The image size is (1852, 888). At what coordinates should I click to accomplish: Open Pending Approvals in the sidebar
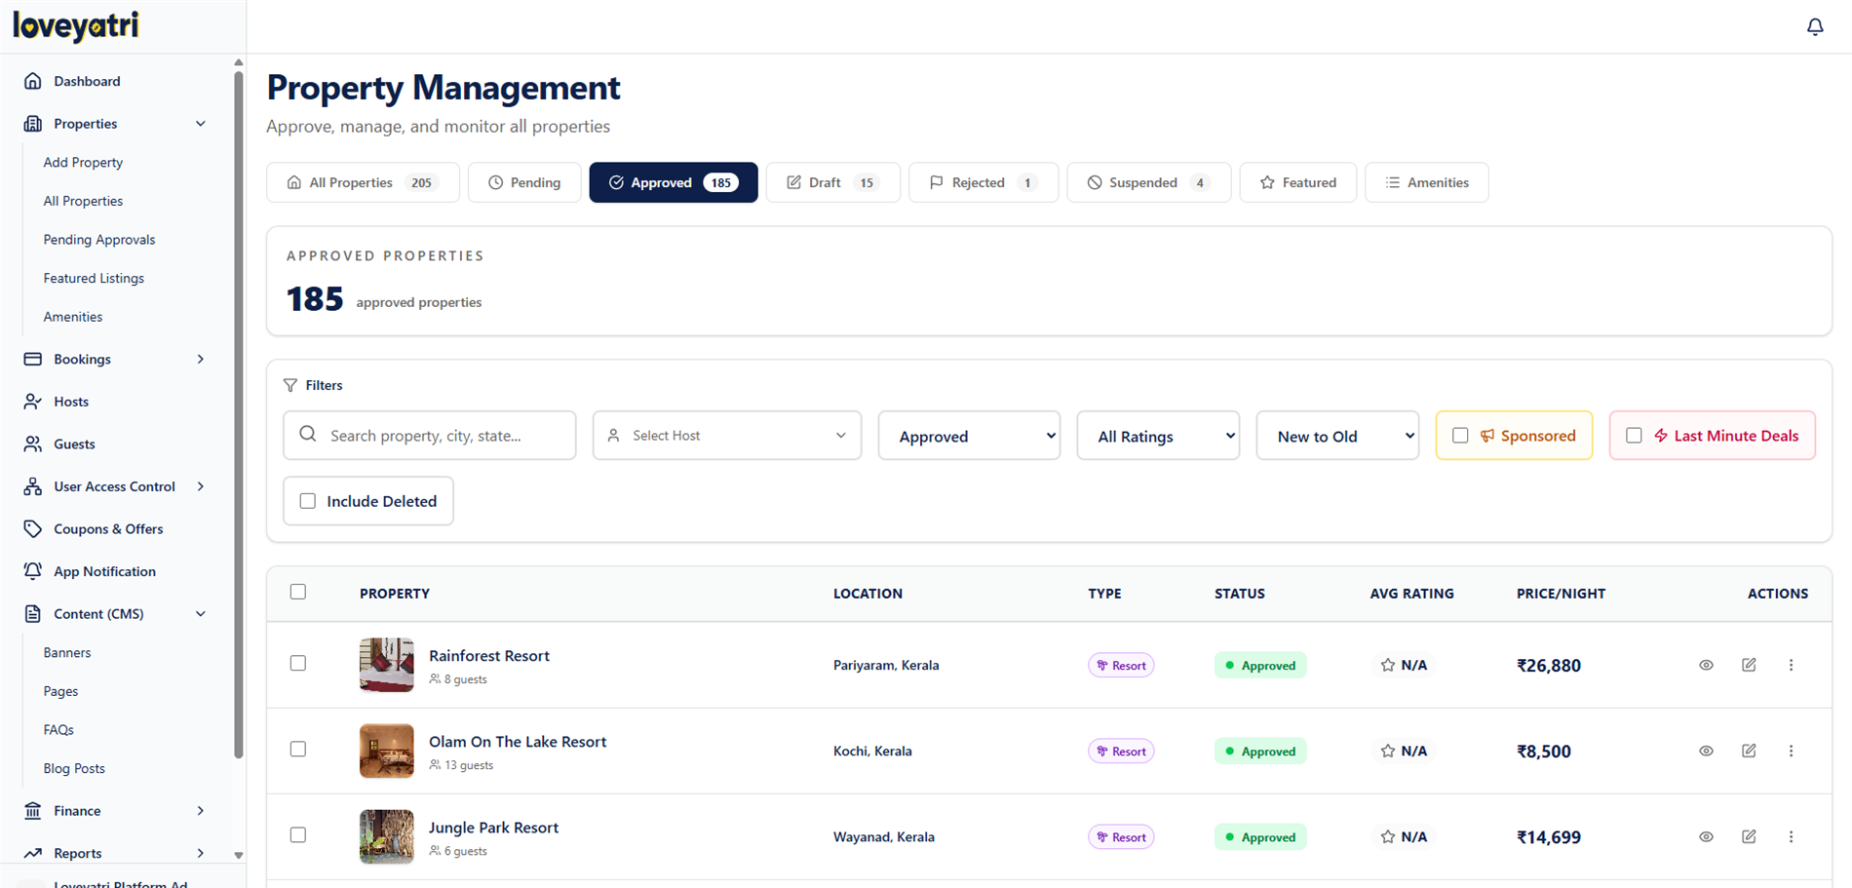coord(99,239)
